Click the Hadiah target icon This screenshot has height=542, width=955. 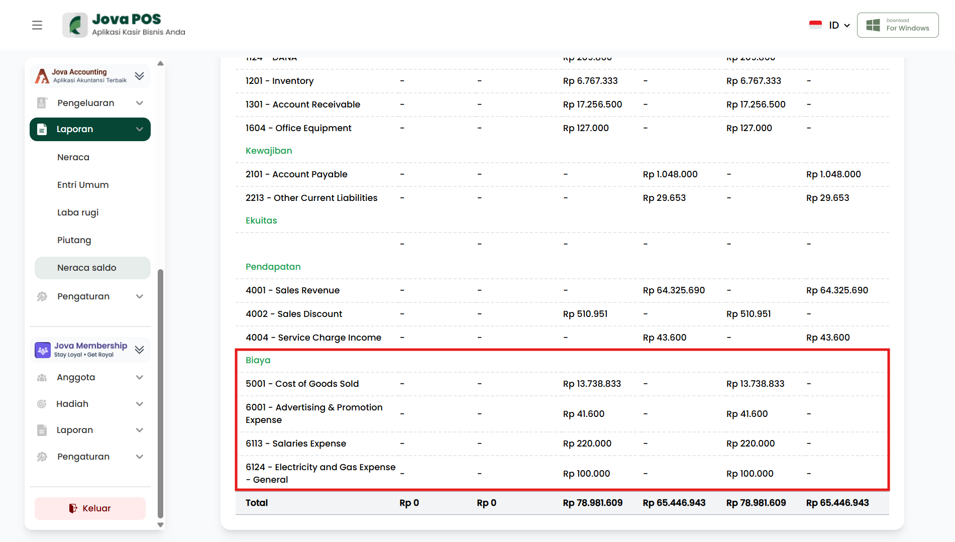[x=42, y=404]
